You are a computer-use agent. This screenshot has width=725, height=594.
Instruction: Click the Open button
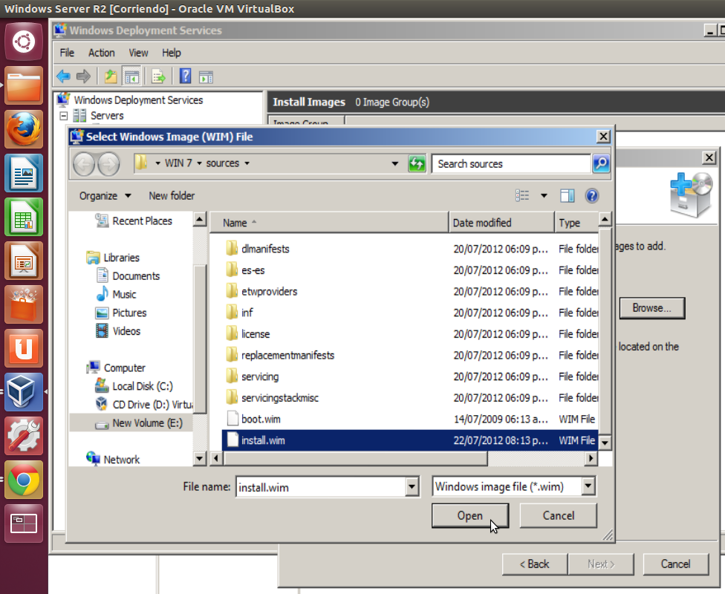point(470,515)
